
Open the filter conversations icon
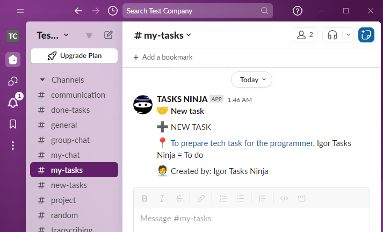[89, 35]
